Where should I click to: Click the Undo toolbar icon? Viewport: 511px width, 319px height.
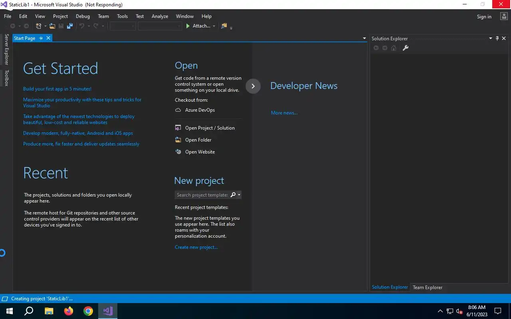(81, 26)
